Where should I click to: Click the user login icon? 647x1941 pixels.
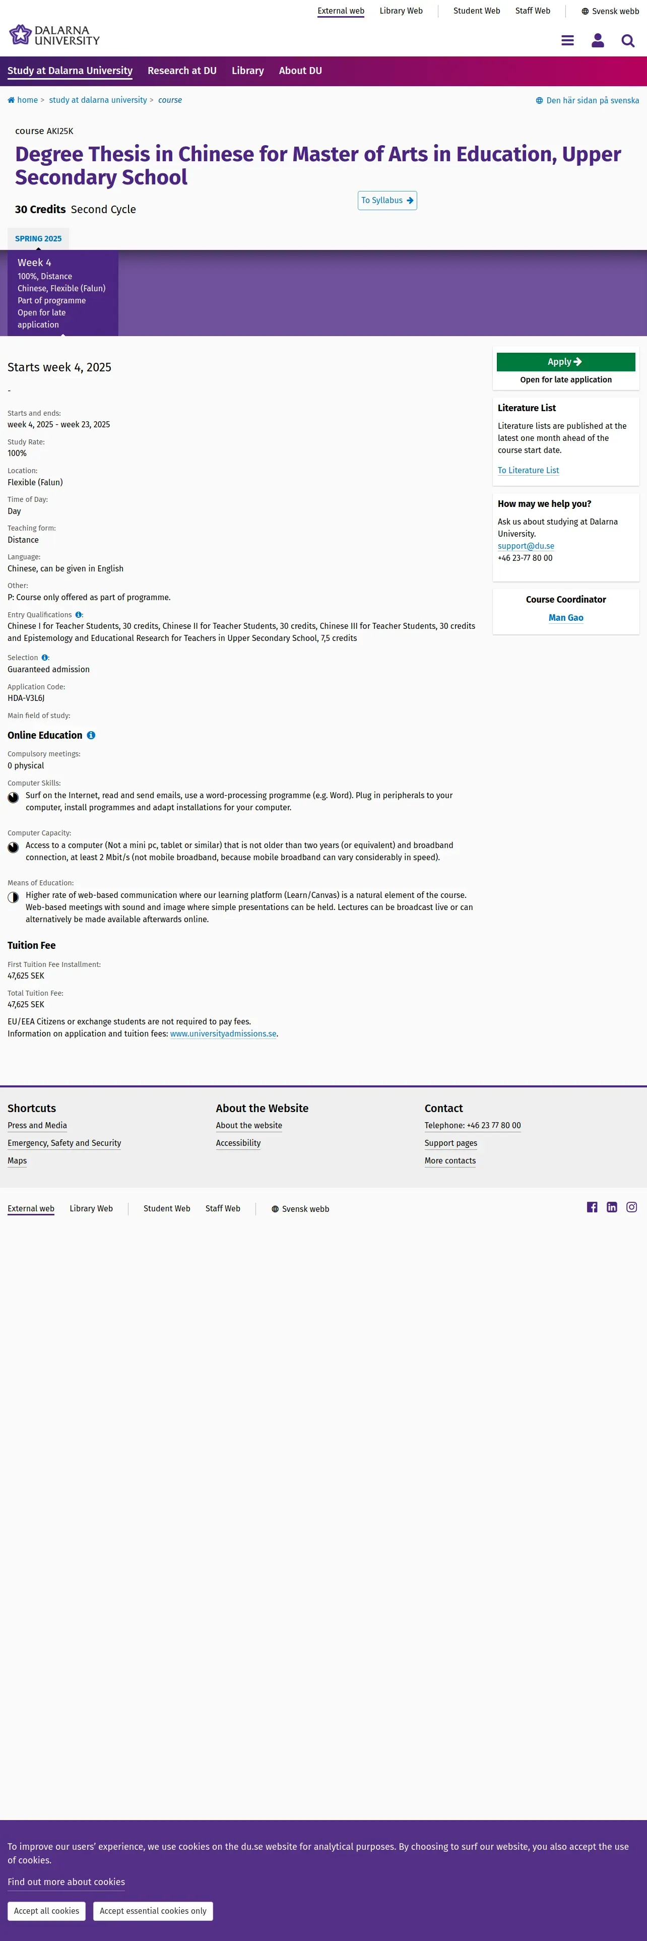[597, 41]
